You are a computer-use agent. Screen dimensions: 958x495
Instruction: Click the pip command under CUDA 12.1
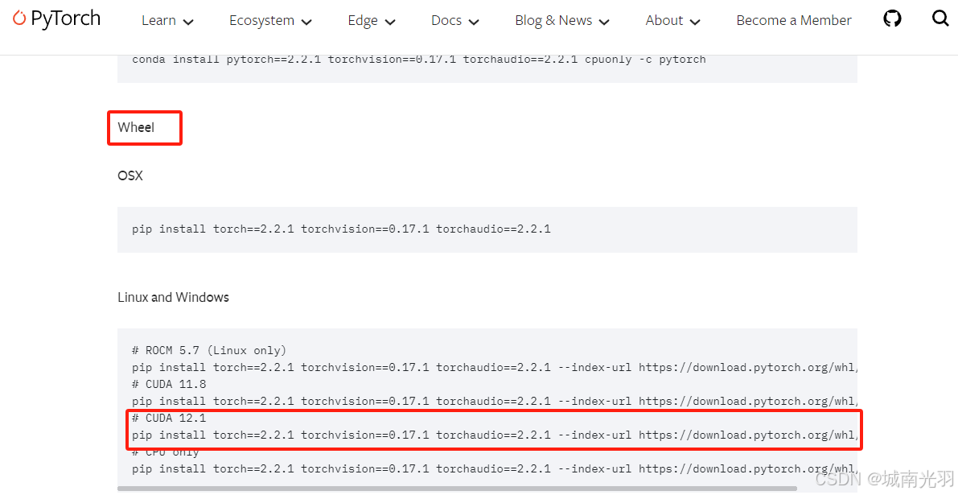pos(494,435)
